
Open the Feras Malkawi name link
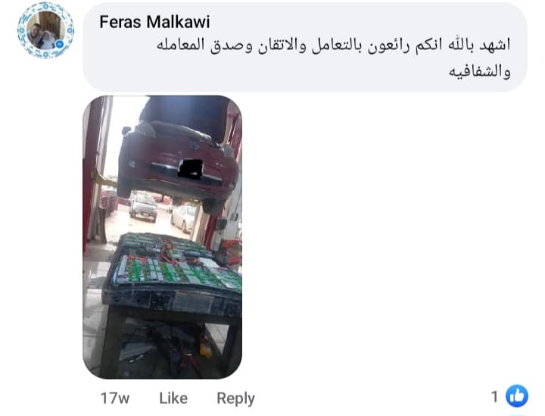154,22
